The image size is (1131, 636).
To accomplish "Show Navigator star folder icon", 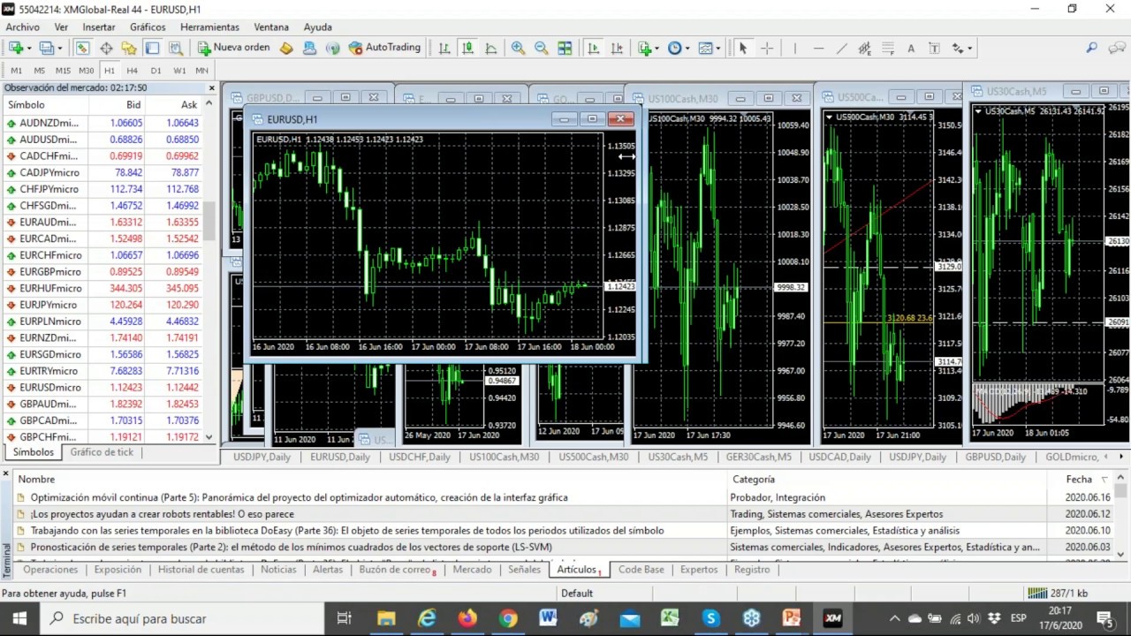I will click(x=129, y=49).
